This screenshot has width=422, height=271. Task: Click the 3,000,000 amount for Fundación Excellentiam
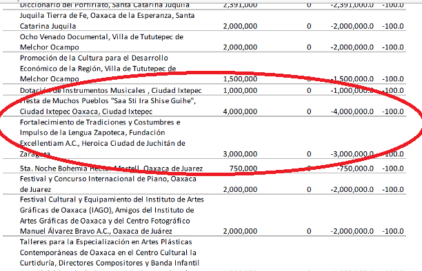point(240,154)
